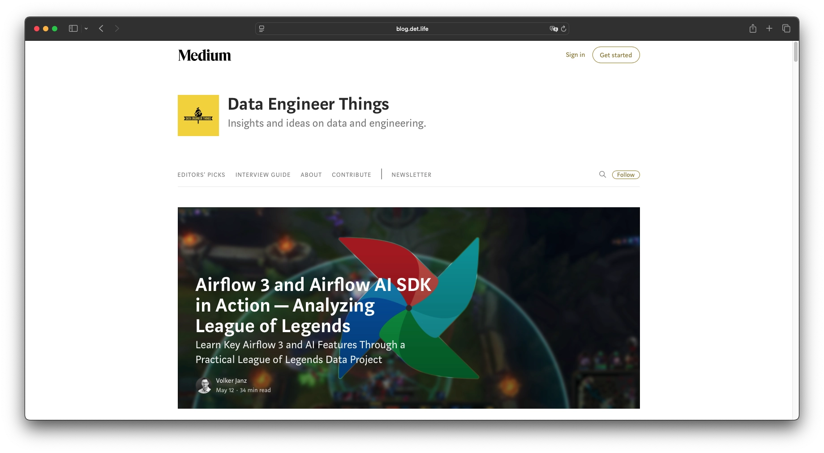The height and width of the screenshot is (453, 824).
Task: Show the tab overview icon
Action: (x=786, y=29)
